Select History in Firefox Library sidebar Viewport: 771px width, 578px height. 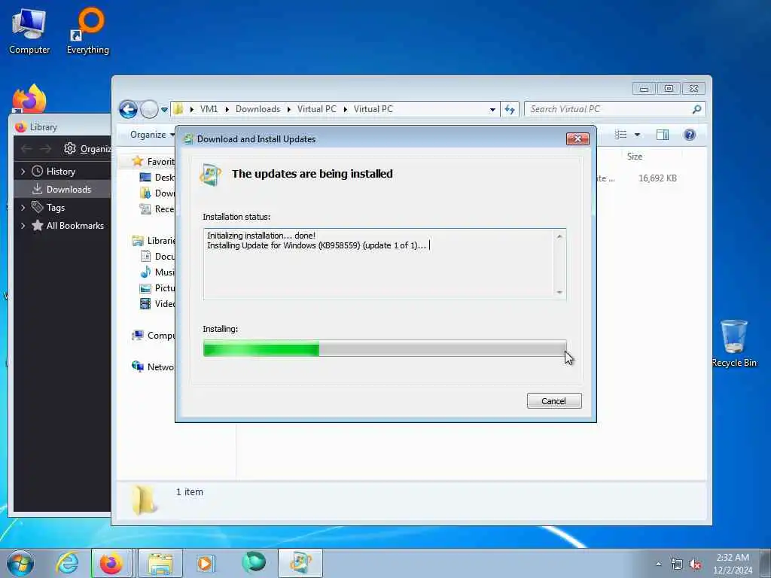pyautogui.click(x=60, y=172)
